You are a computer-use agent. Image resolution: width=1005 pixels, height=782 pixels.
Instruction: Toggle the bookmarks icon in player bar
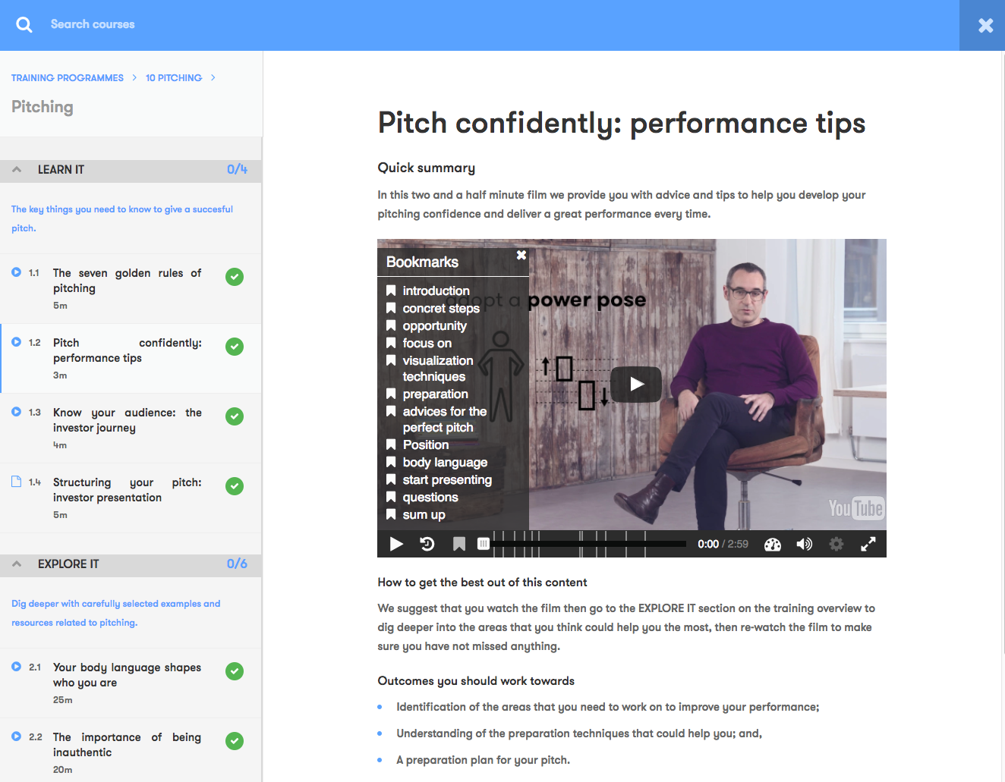pyautogui.click(x=458, y=544)
